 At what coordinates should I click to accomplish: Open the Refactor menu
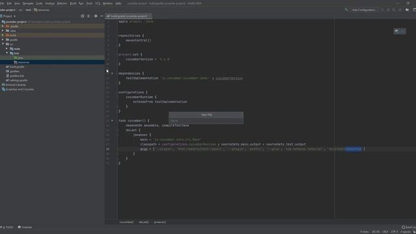[x=62, y=3]
